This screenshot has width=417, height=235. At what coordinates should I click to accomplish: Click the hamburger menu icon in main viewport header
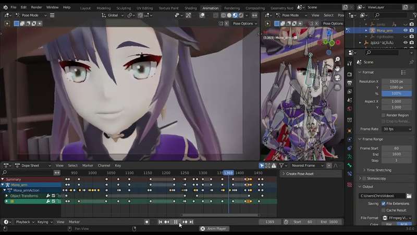52,15
